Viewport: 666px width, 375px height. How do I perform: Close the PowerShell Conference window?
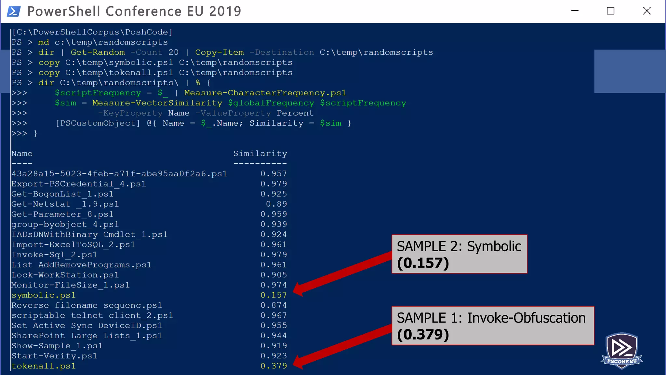click(x=647, y=11)
